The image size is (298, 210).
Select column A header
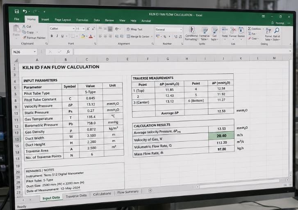(37, 60)
